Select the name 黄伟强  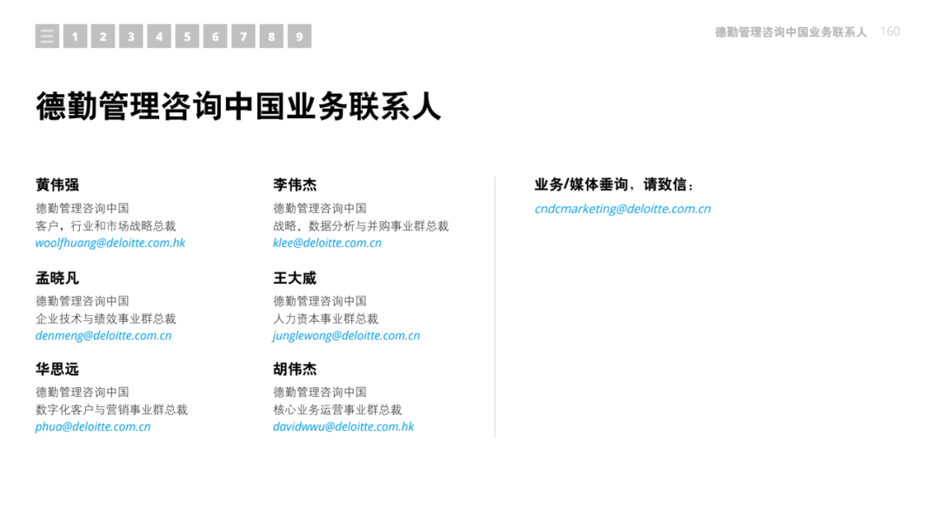pyautogui.click(x=57, y=185)
